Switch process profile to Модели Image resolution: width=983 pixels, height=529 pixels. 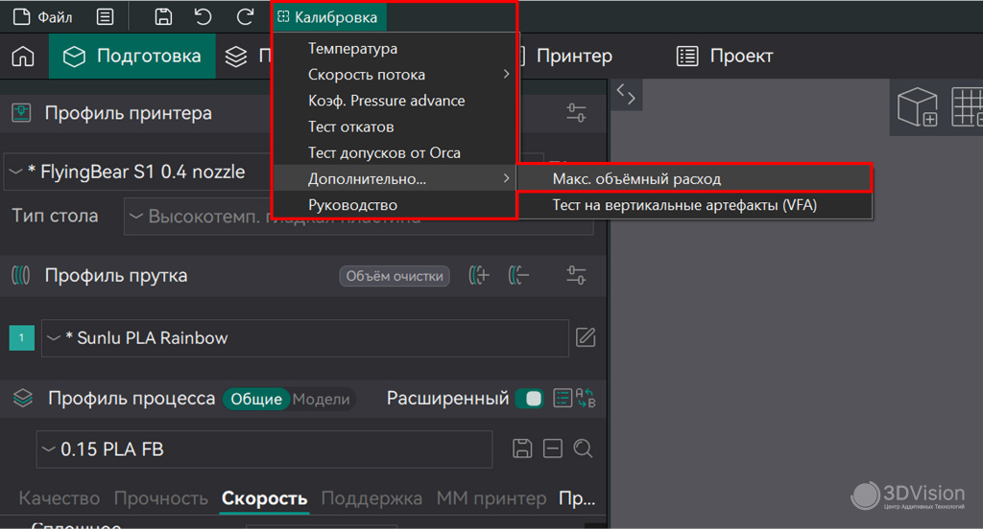pyautogui.click(x=321, y=400)
